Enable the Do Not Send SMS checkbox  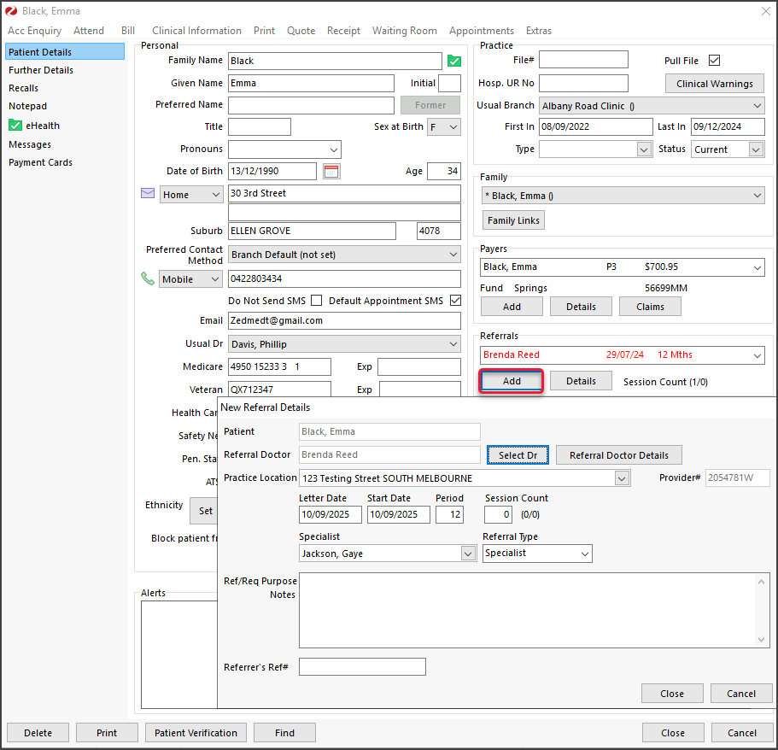pos(317,301)
